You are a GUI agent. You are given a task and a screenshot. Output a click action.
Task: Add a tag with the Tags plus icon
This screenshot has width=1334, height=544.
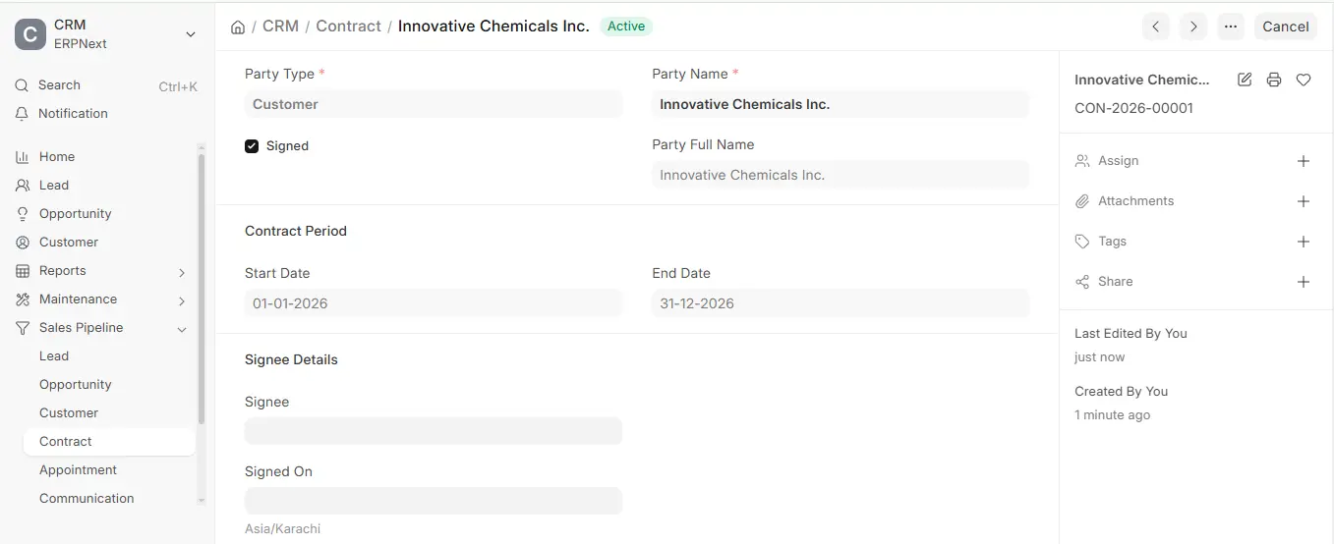(x=1304, y=242)
